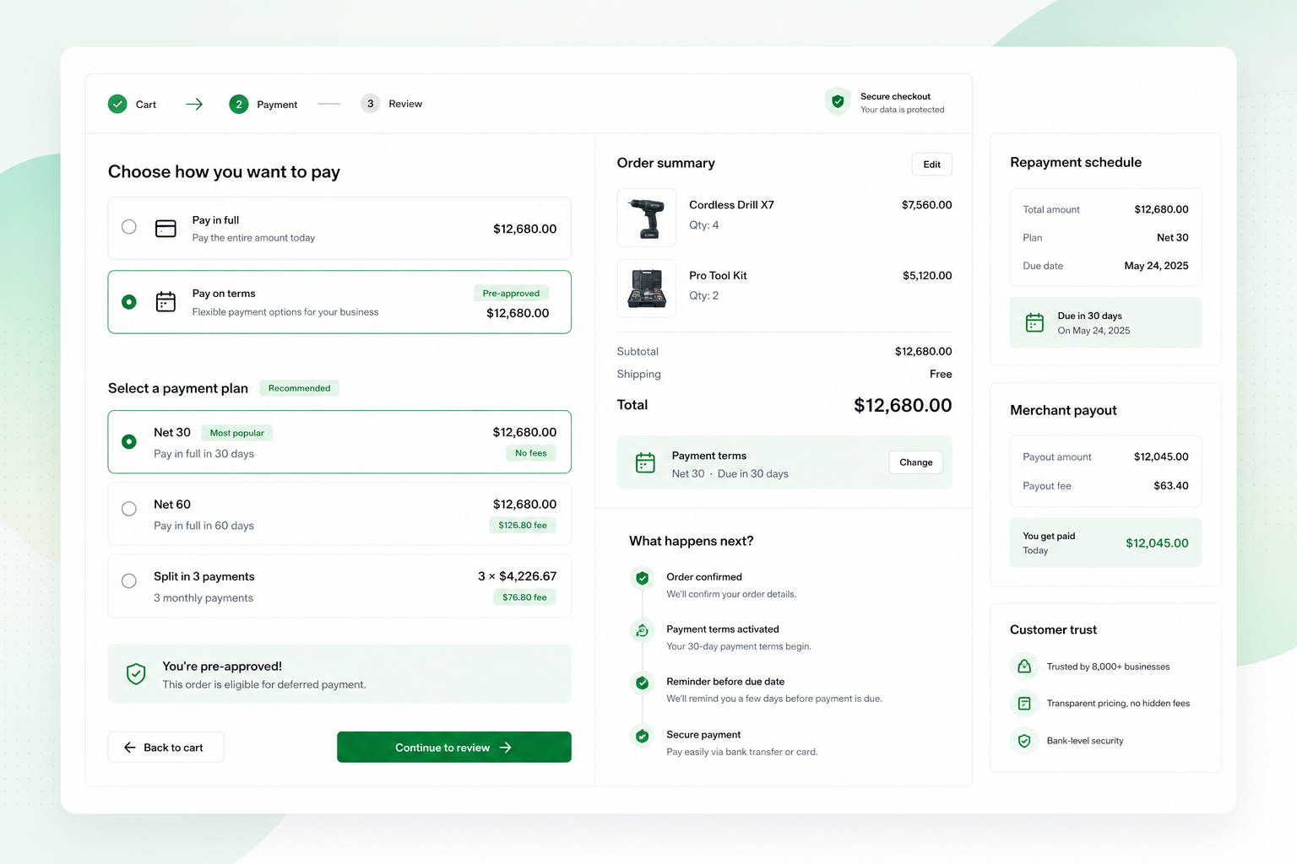Image resolution: width=1297 pixels, height=864 pixels.
Task: Click the calendar icon for Pay on terms
Action: click(166, 301)
